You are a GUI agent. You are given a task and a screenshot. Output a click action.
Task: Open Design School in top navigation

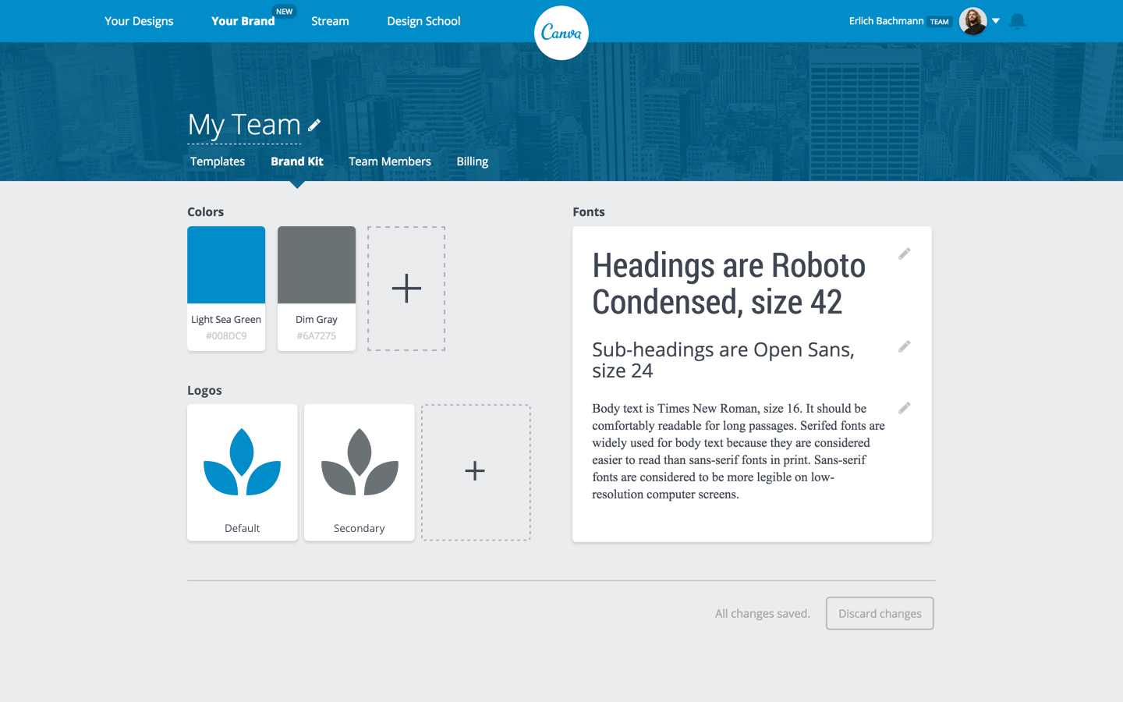[423, 21]
